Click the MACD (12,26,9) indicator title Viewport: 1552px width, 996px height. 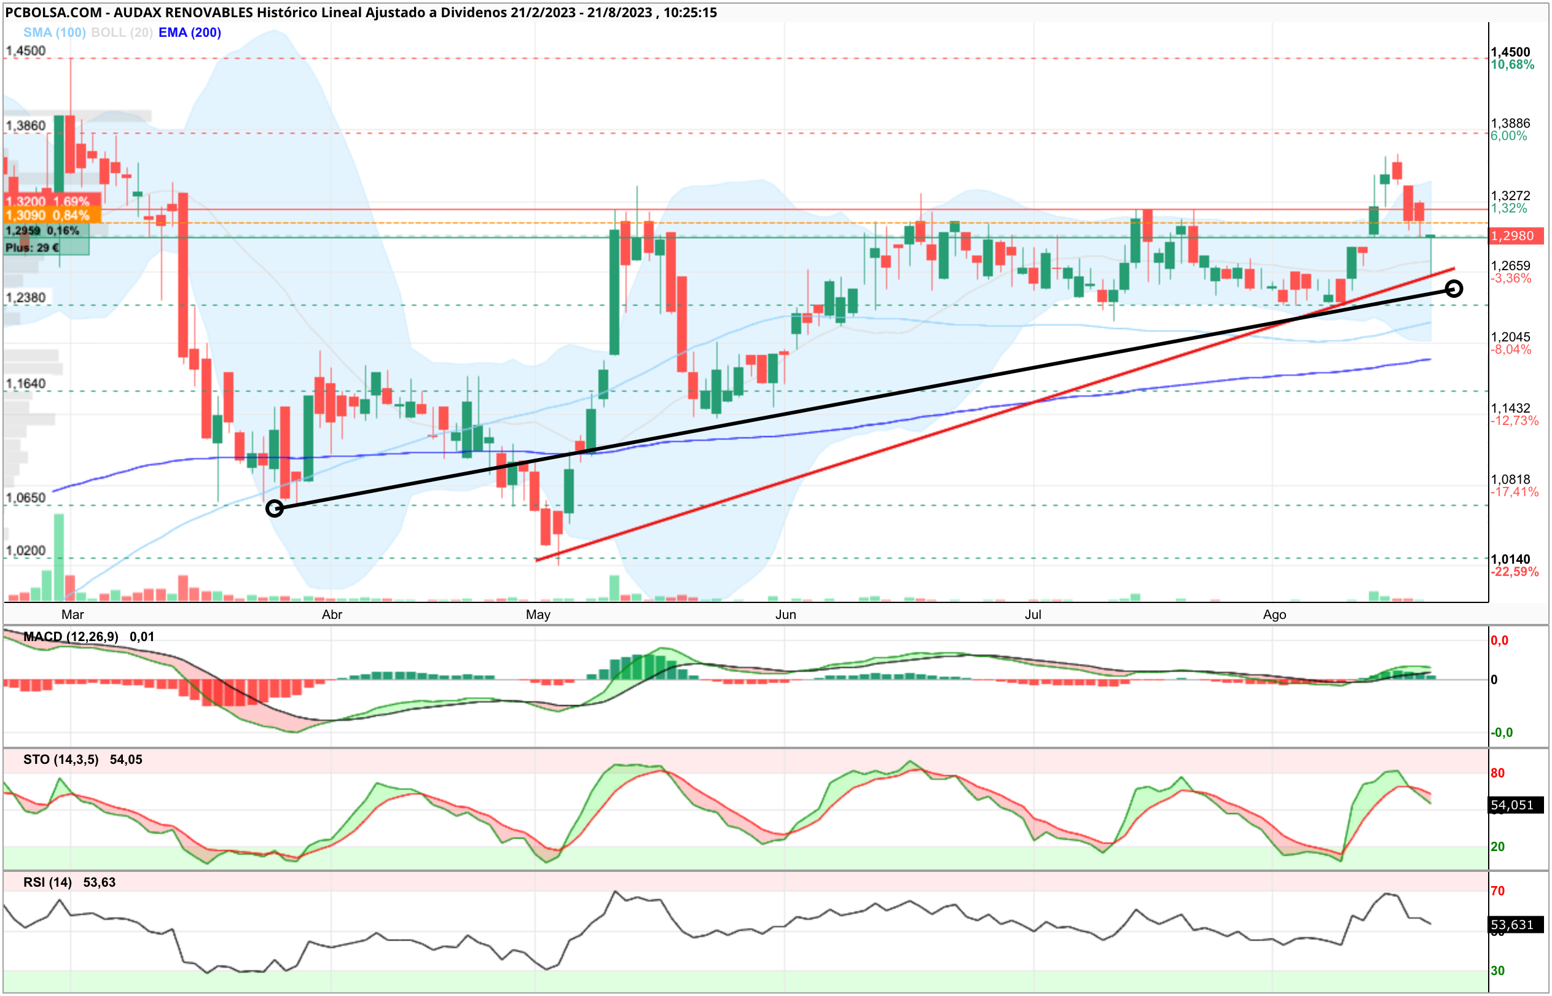[71, 637]
